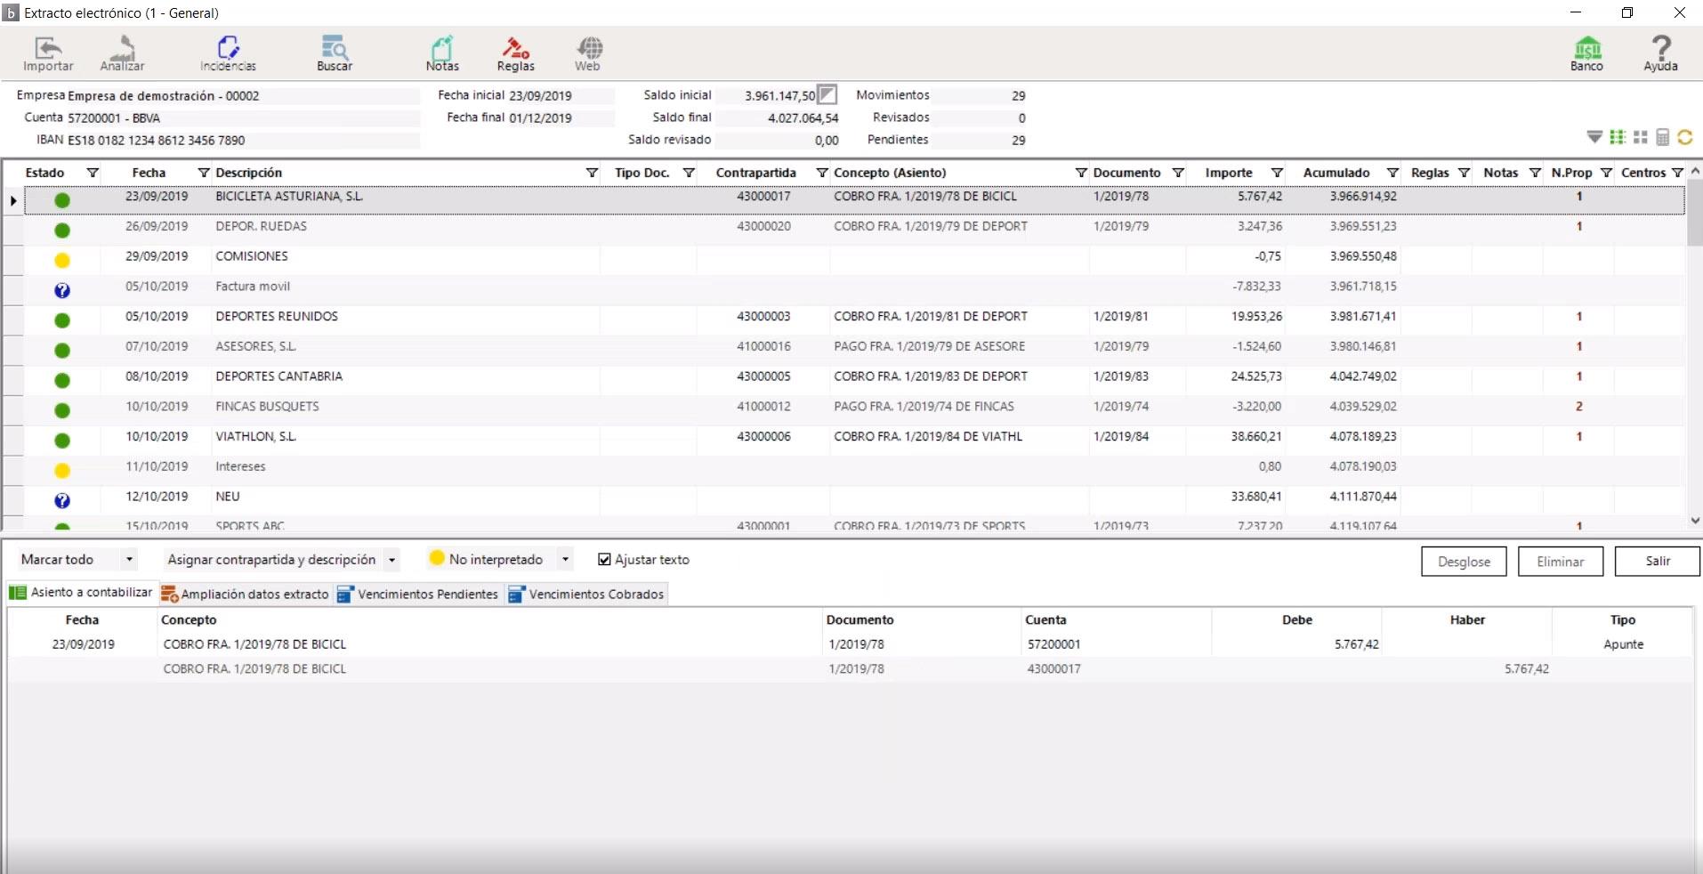Open Incidencias from the toolbar

point(228,53)
